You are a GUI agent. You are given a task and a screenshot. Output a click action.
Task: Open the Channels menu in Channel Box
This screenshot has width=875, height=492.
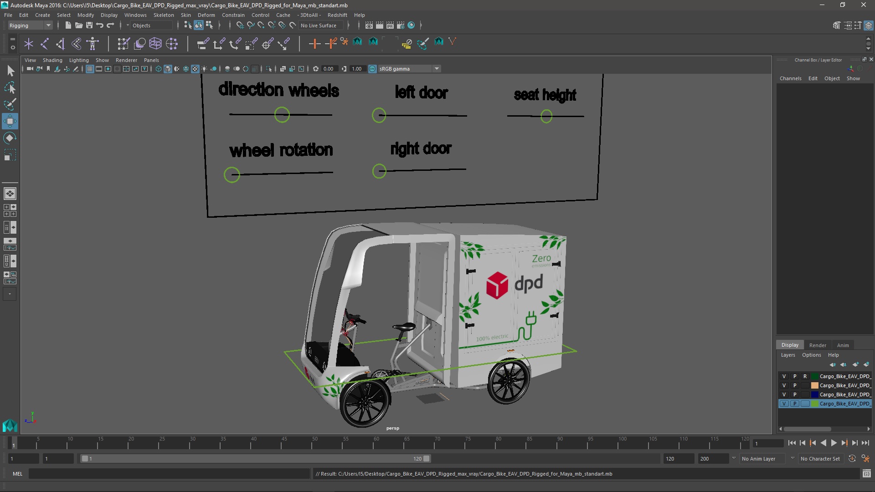(x=790, y=78)
